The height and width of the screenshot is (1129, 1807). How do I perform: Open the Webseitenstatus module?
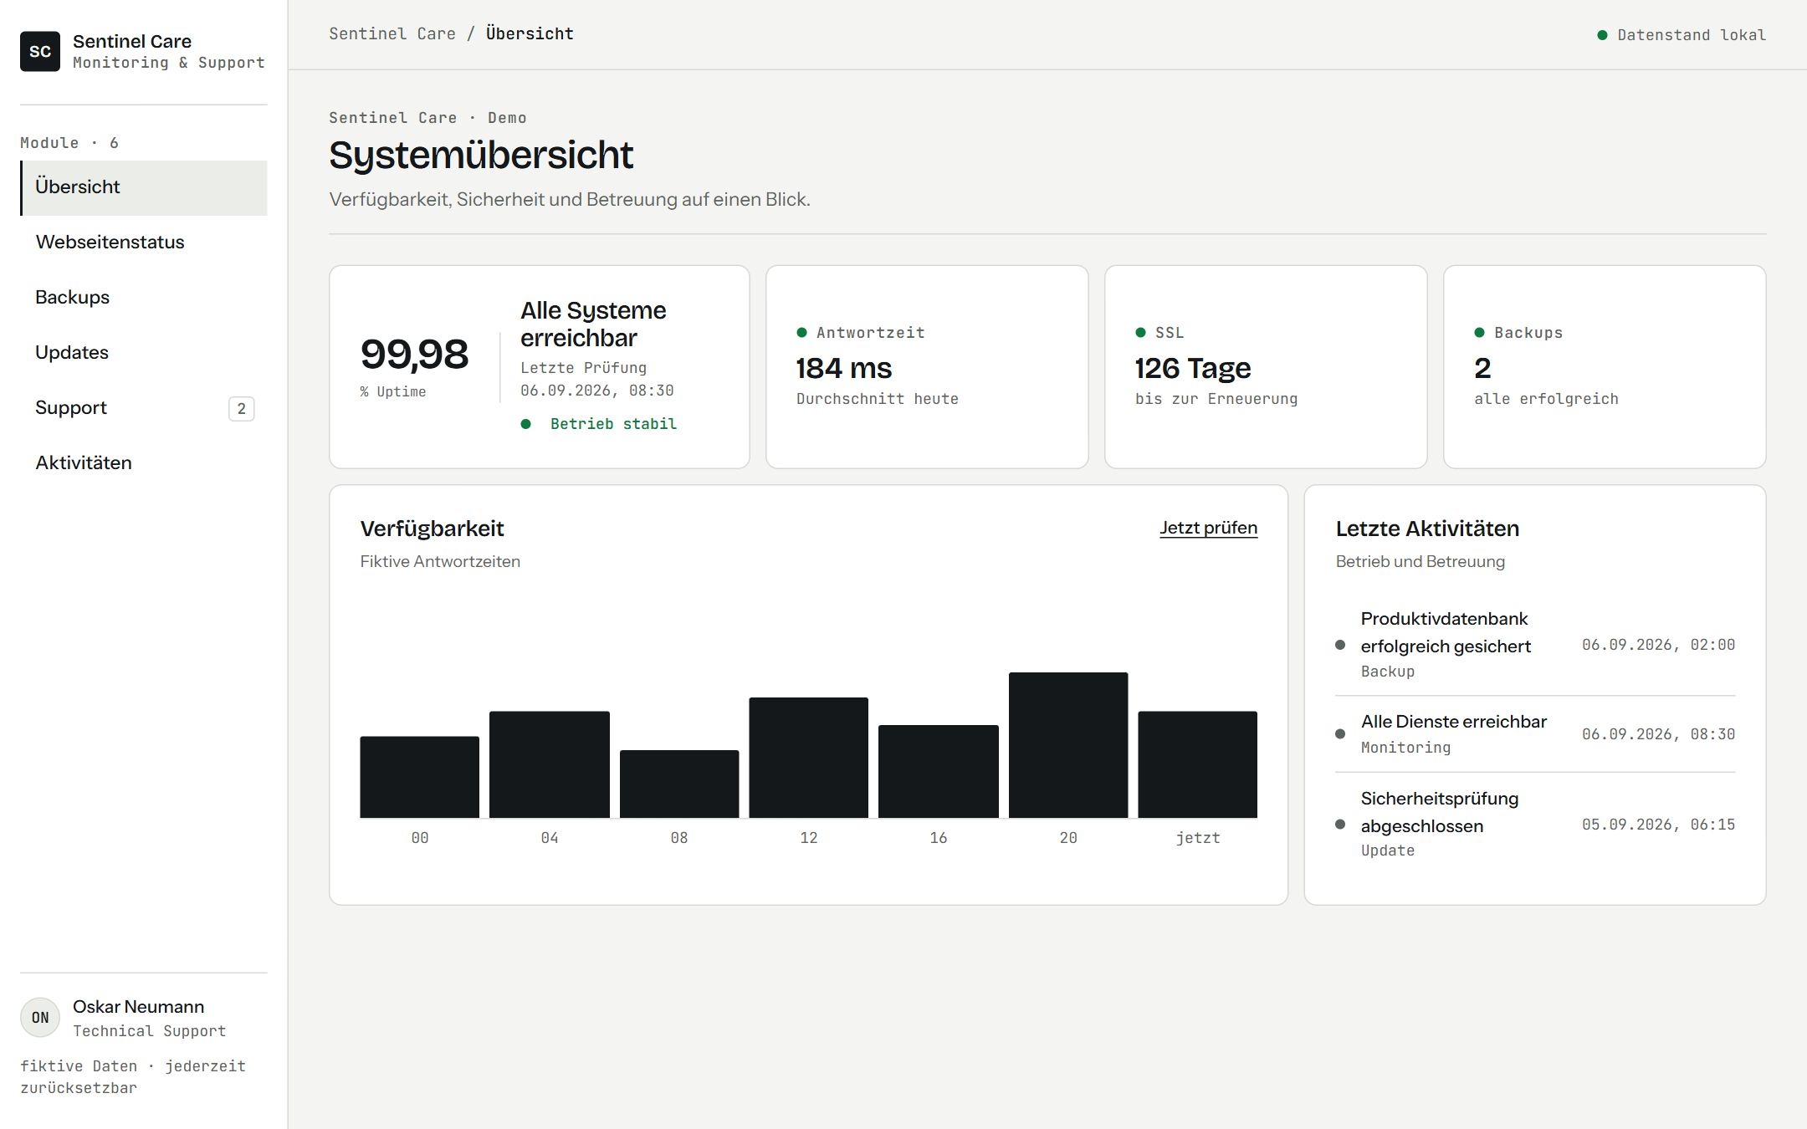(x=144, y=243)
